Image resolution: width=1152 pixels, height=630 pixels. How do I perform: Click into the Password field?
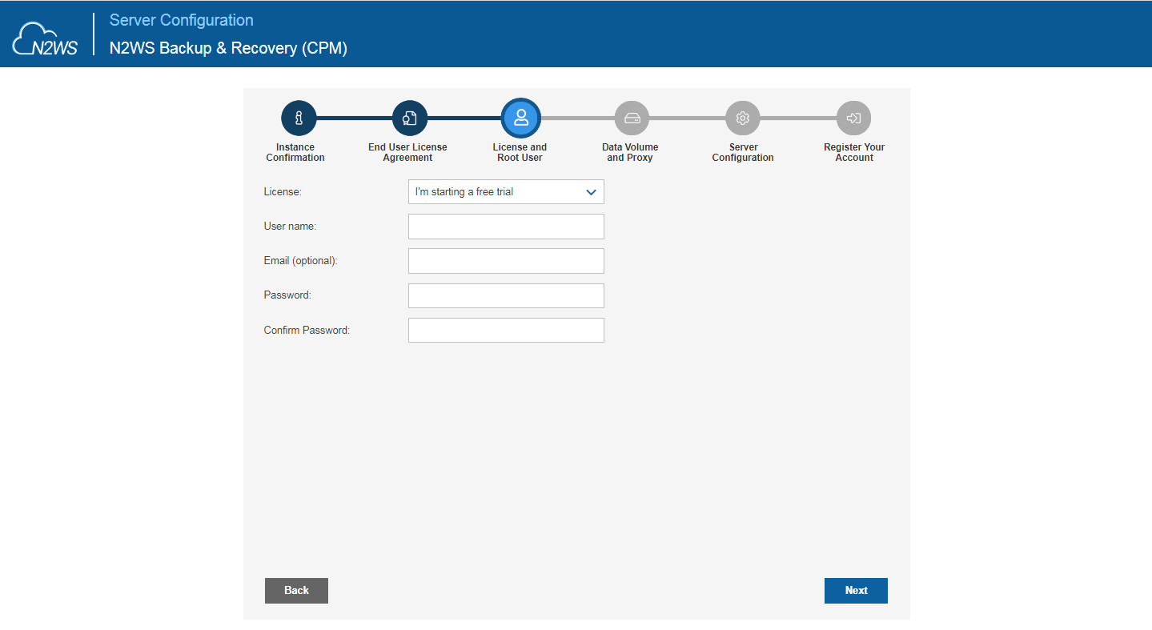pos(506,295)
